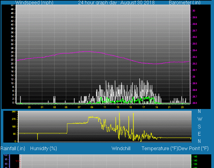This screenshot has width=214, height=168.
Task: Click the Windspeed (mph) title
Action: pyautogui.click(x=34, y=2)
